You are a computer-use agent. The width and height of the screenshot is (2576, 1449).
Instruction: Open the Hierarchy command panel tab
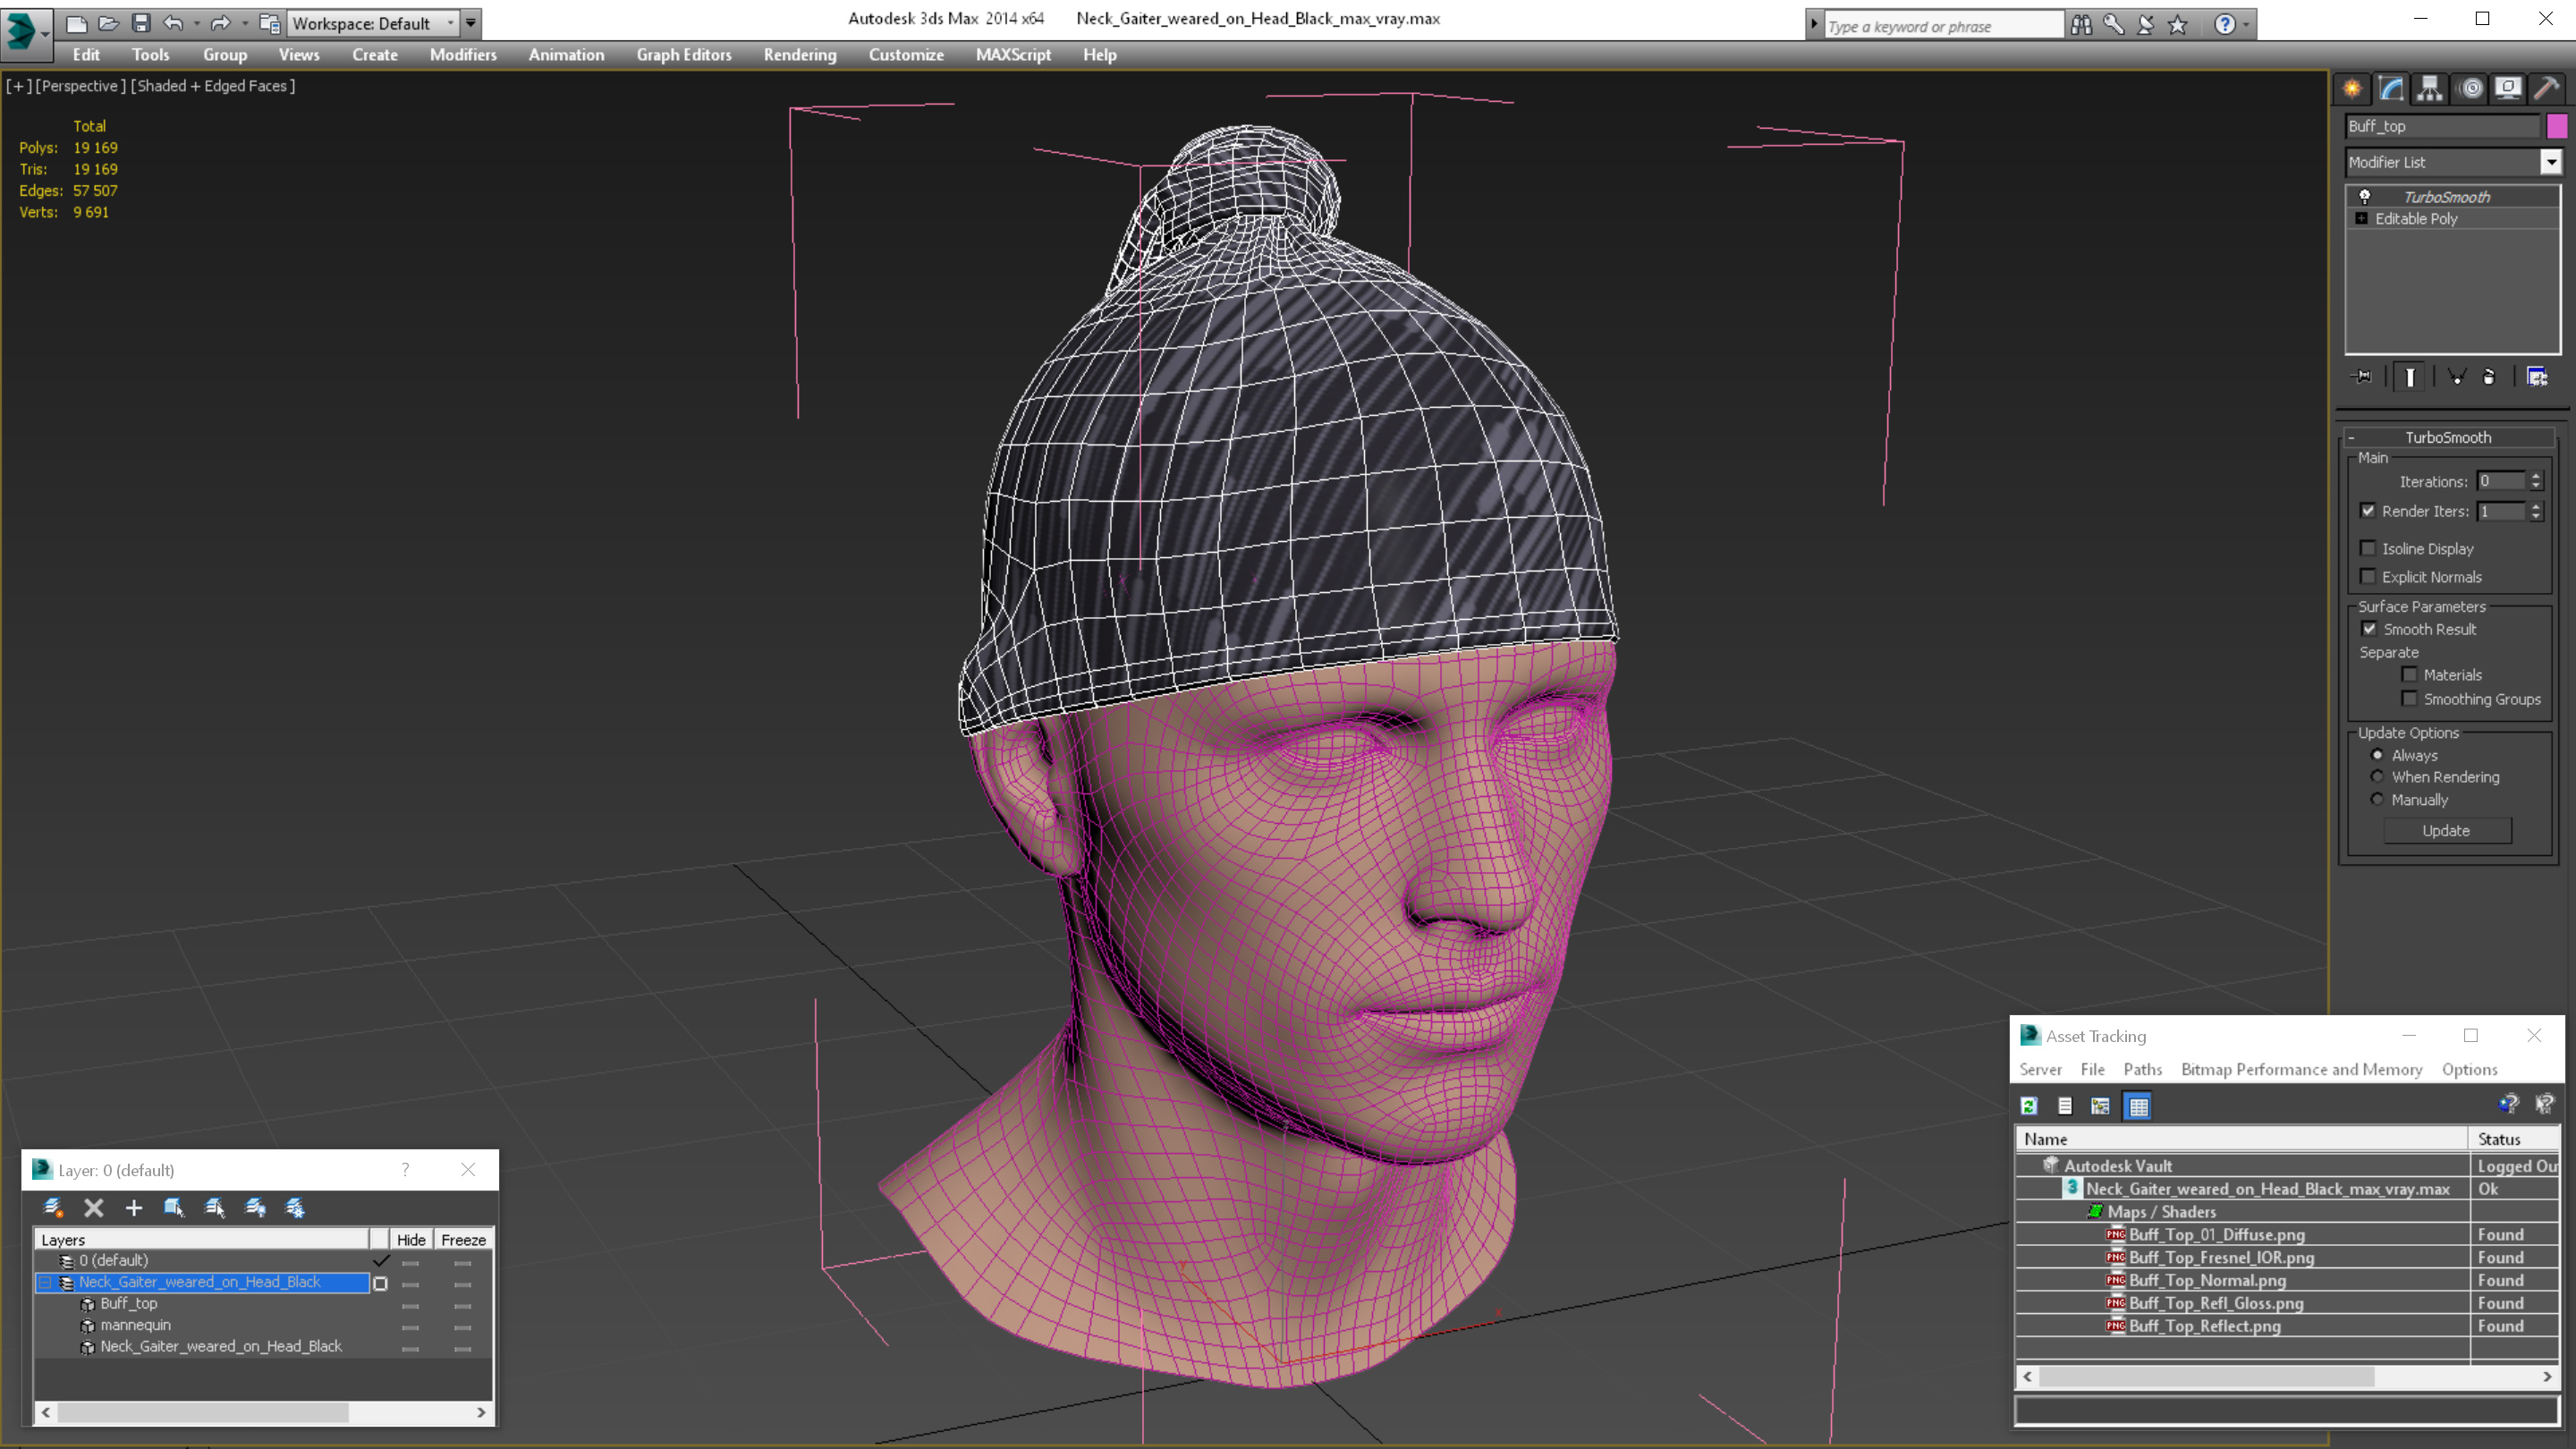tap(2430, 89)
